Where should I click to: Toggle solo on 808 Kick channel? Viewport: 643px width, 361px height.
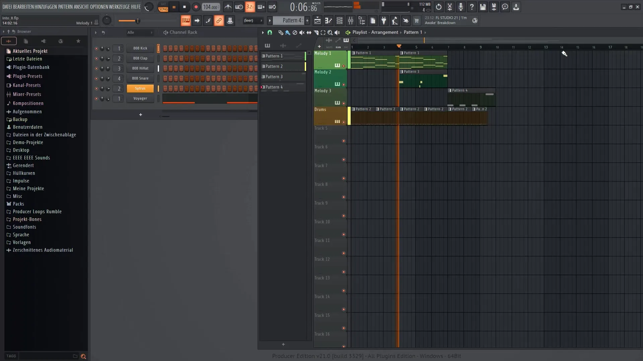point(96,48)
